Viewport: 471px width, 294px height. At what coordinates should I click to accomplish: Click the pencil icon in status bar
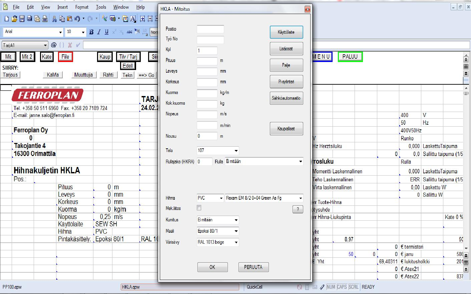click(x=322, y=287)
